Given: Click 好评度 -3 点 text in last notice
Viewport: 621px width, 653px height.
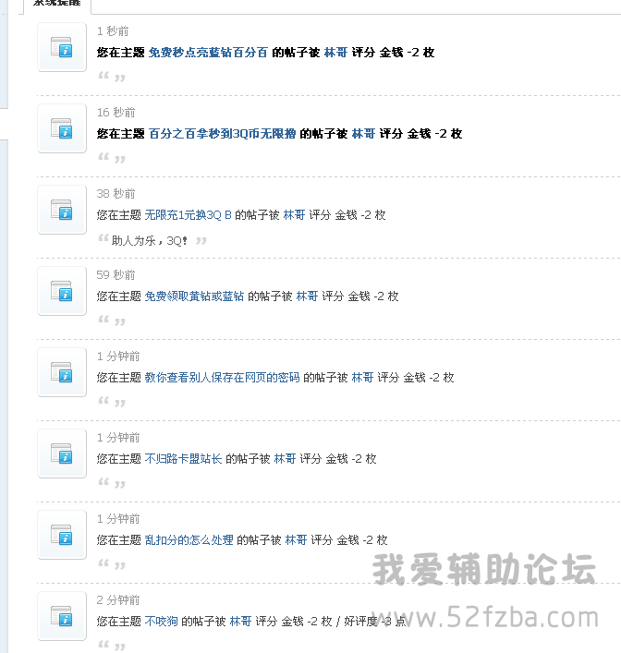Looking at the screenshot, I should pos(374,622).
